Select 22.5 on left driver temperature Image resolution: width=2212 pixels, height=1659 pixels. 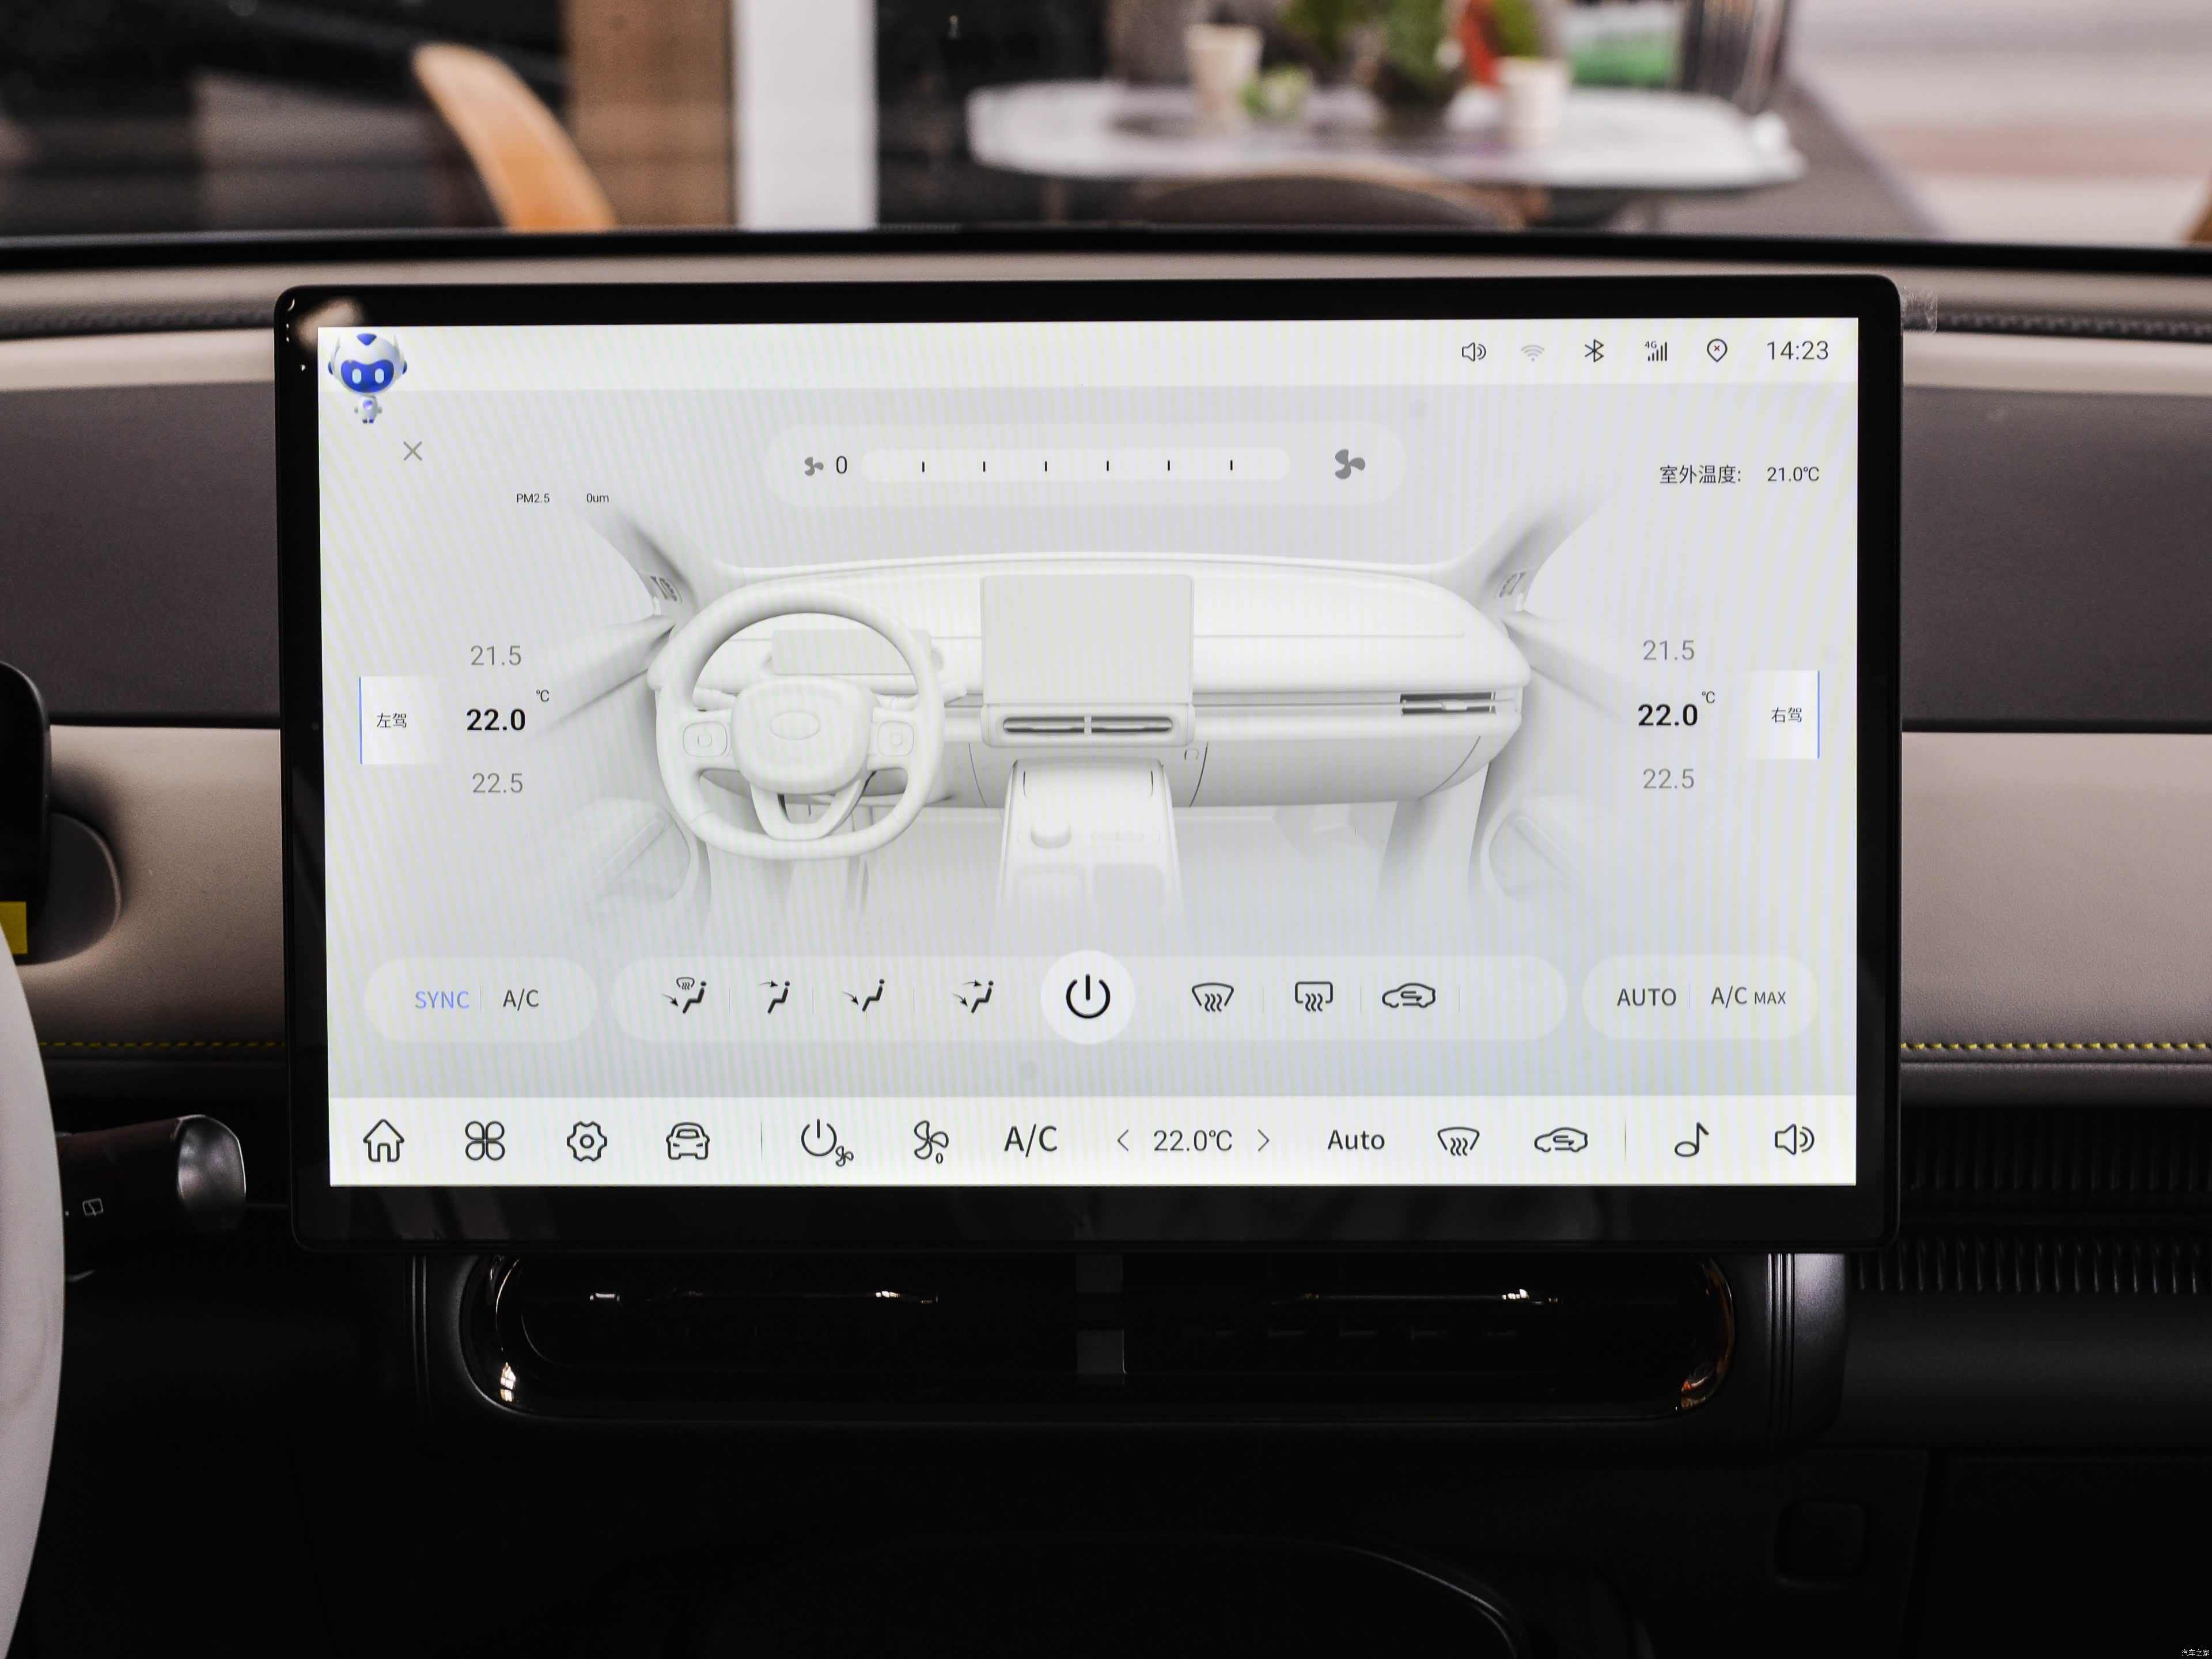(x=497, y=783)
